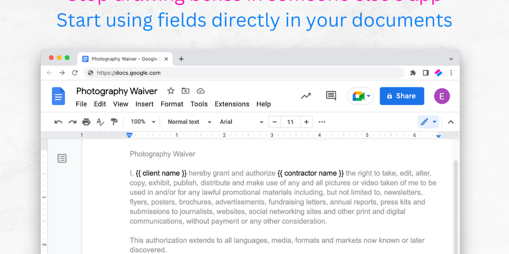Image resolution: width=509 pixels, height=254 pixels.
Task: Select the Photography Waiver browser tab
Action: pos(124,59)
